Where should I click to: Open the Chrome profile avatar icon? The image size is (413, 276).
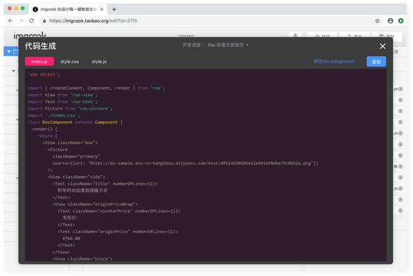pyautogui.click(x=390, y=21)
